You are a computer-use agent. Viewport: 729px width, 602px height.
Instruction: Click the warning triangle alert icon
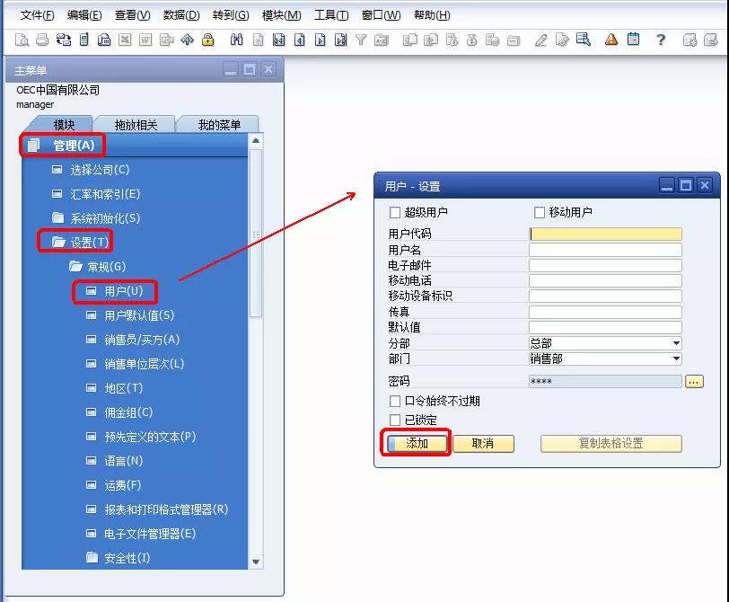(611, 40)
